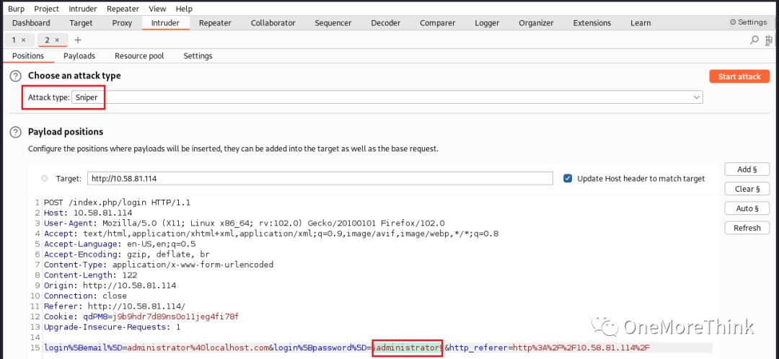This screenshot has height=359, width=779.
Task: Open the Help menu
Action: point(184,9)
